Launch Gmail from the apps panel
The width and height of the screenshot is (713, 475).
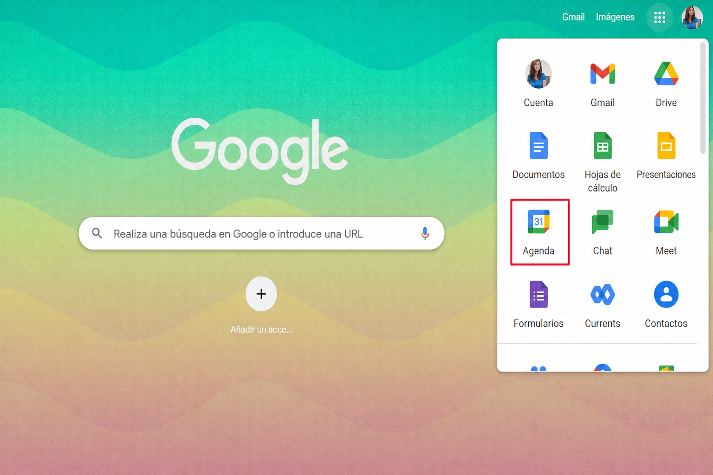pyautogui.click(x=603, y=83)
